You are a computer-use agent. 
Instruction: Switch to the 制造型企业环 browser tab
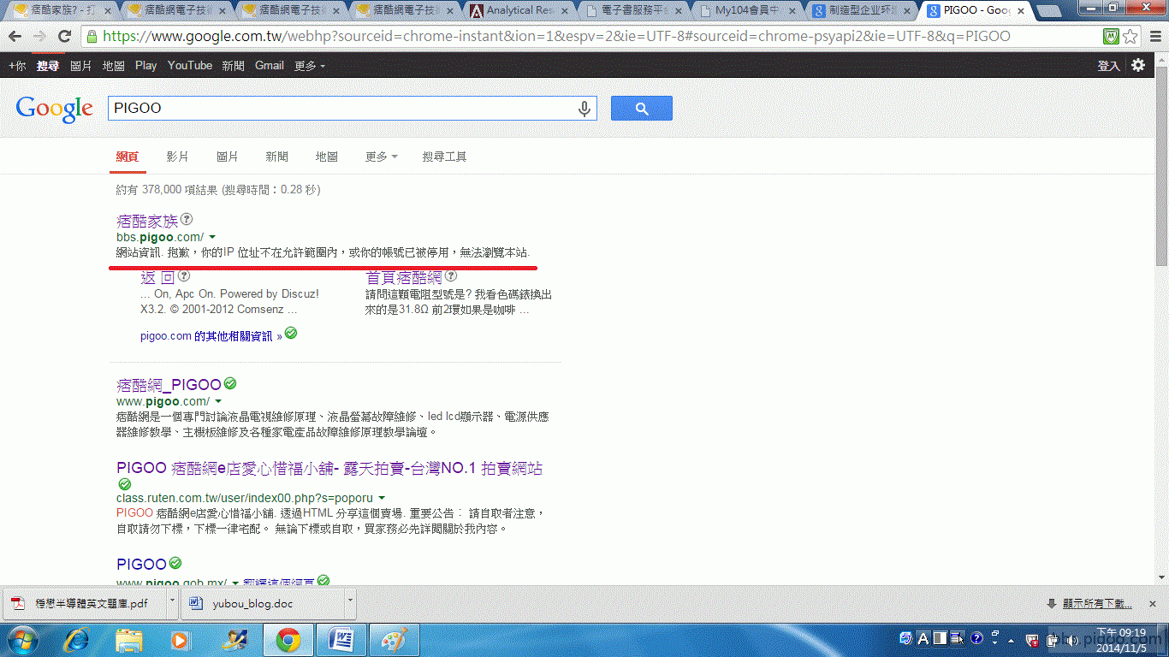pos(863,10)
